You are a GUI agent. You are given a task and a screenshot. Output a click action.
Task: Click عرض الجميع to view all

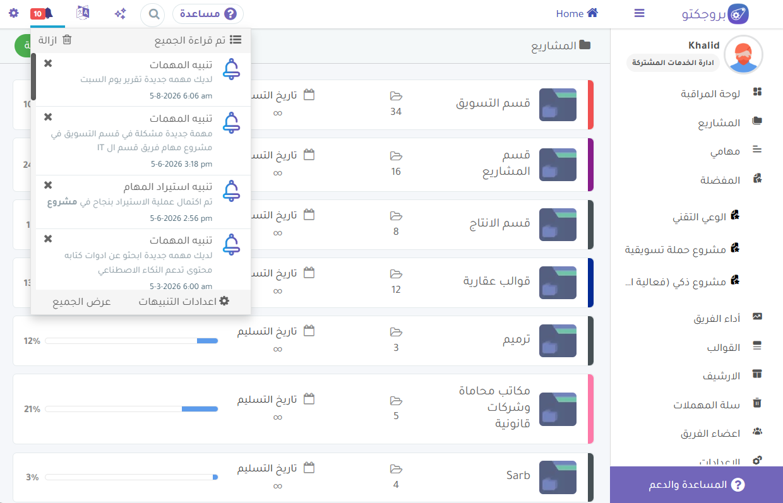[81, 302]
